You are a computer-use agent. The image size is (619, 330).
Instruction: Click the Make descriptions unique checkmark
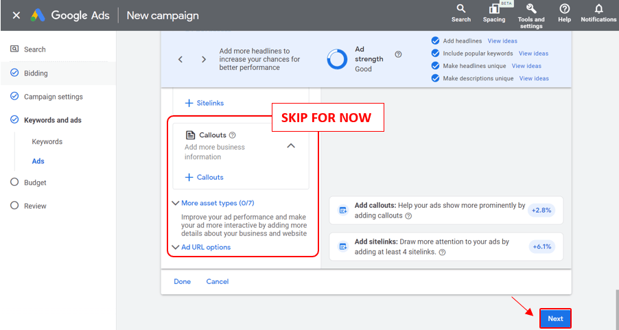(x=436, y=78)
